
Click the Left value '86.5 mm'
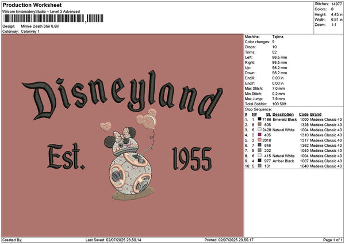(279, 58)
